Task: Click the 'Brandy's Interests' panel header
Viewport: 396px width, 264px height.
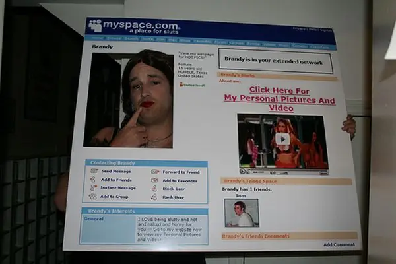Action: click(145, 211)
